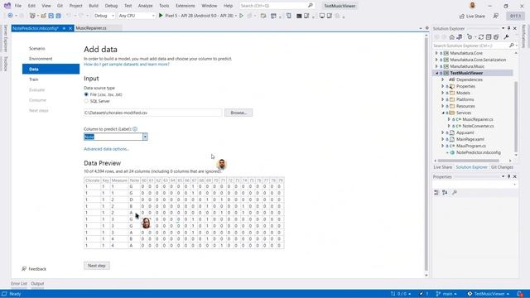Click the wrench Properties icon in Solution Explorer

[x=506, y=36]
